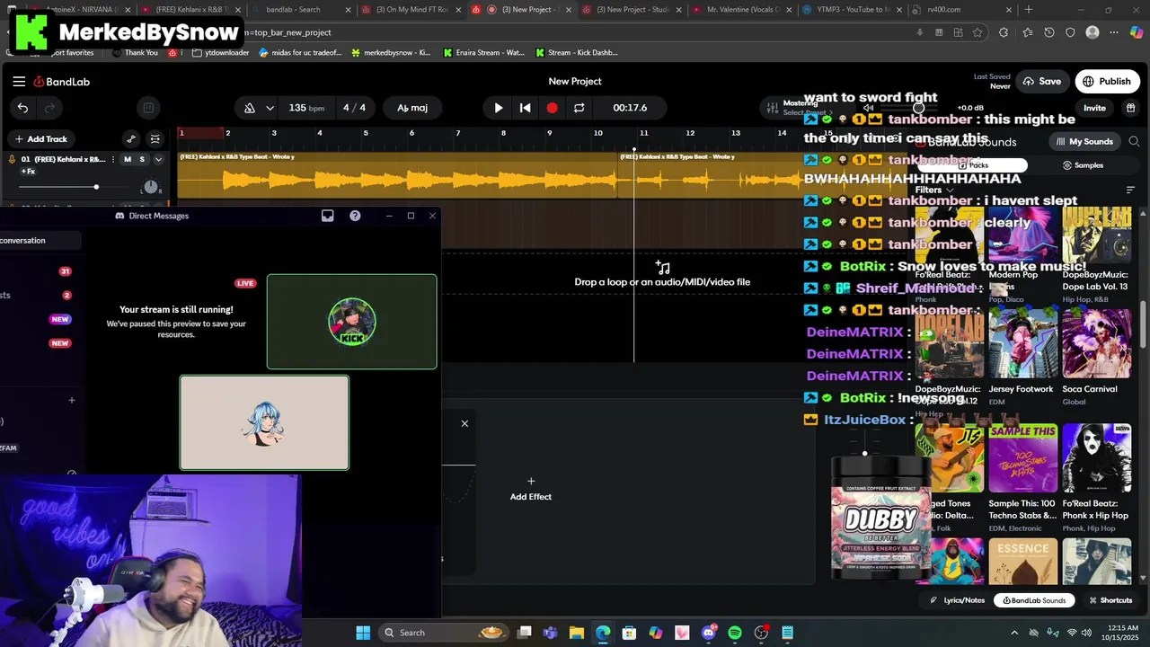Open the automation tool icon
The height and width of the screenshot is (647, 1150).
point(131,139)
